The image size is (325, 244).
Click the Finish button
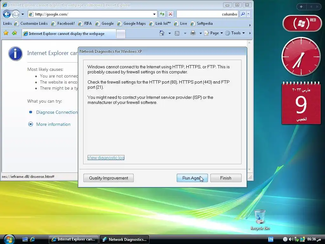click(x=226, y=178)
